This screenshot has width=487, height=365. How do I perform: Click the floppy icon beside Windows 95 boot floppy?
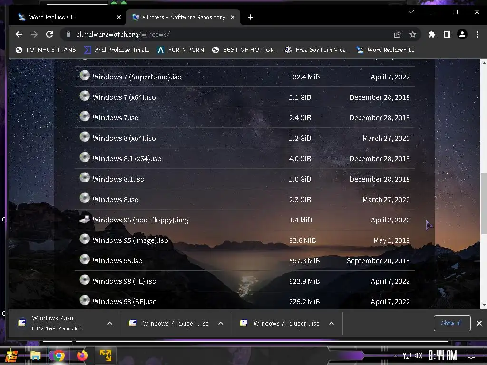click(85, 219)
